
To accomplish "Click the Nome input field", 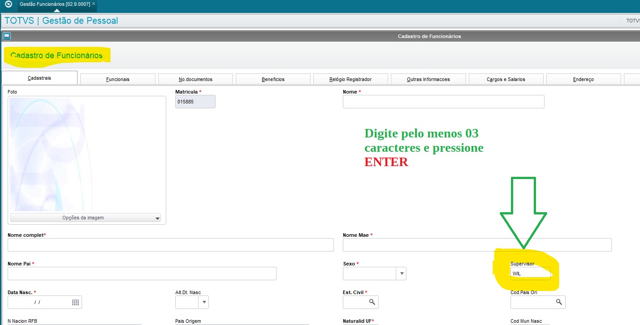I will click(443, 102).
